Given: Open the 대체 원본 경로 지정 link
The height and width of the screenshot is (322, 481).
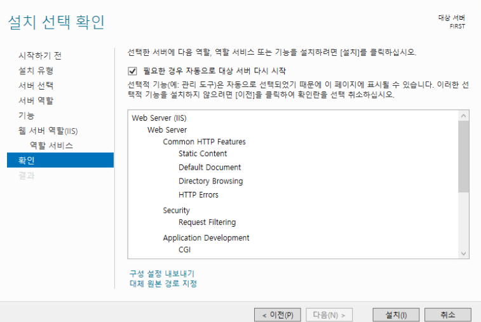Looking at the screenshot, I should pos(163,283).
